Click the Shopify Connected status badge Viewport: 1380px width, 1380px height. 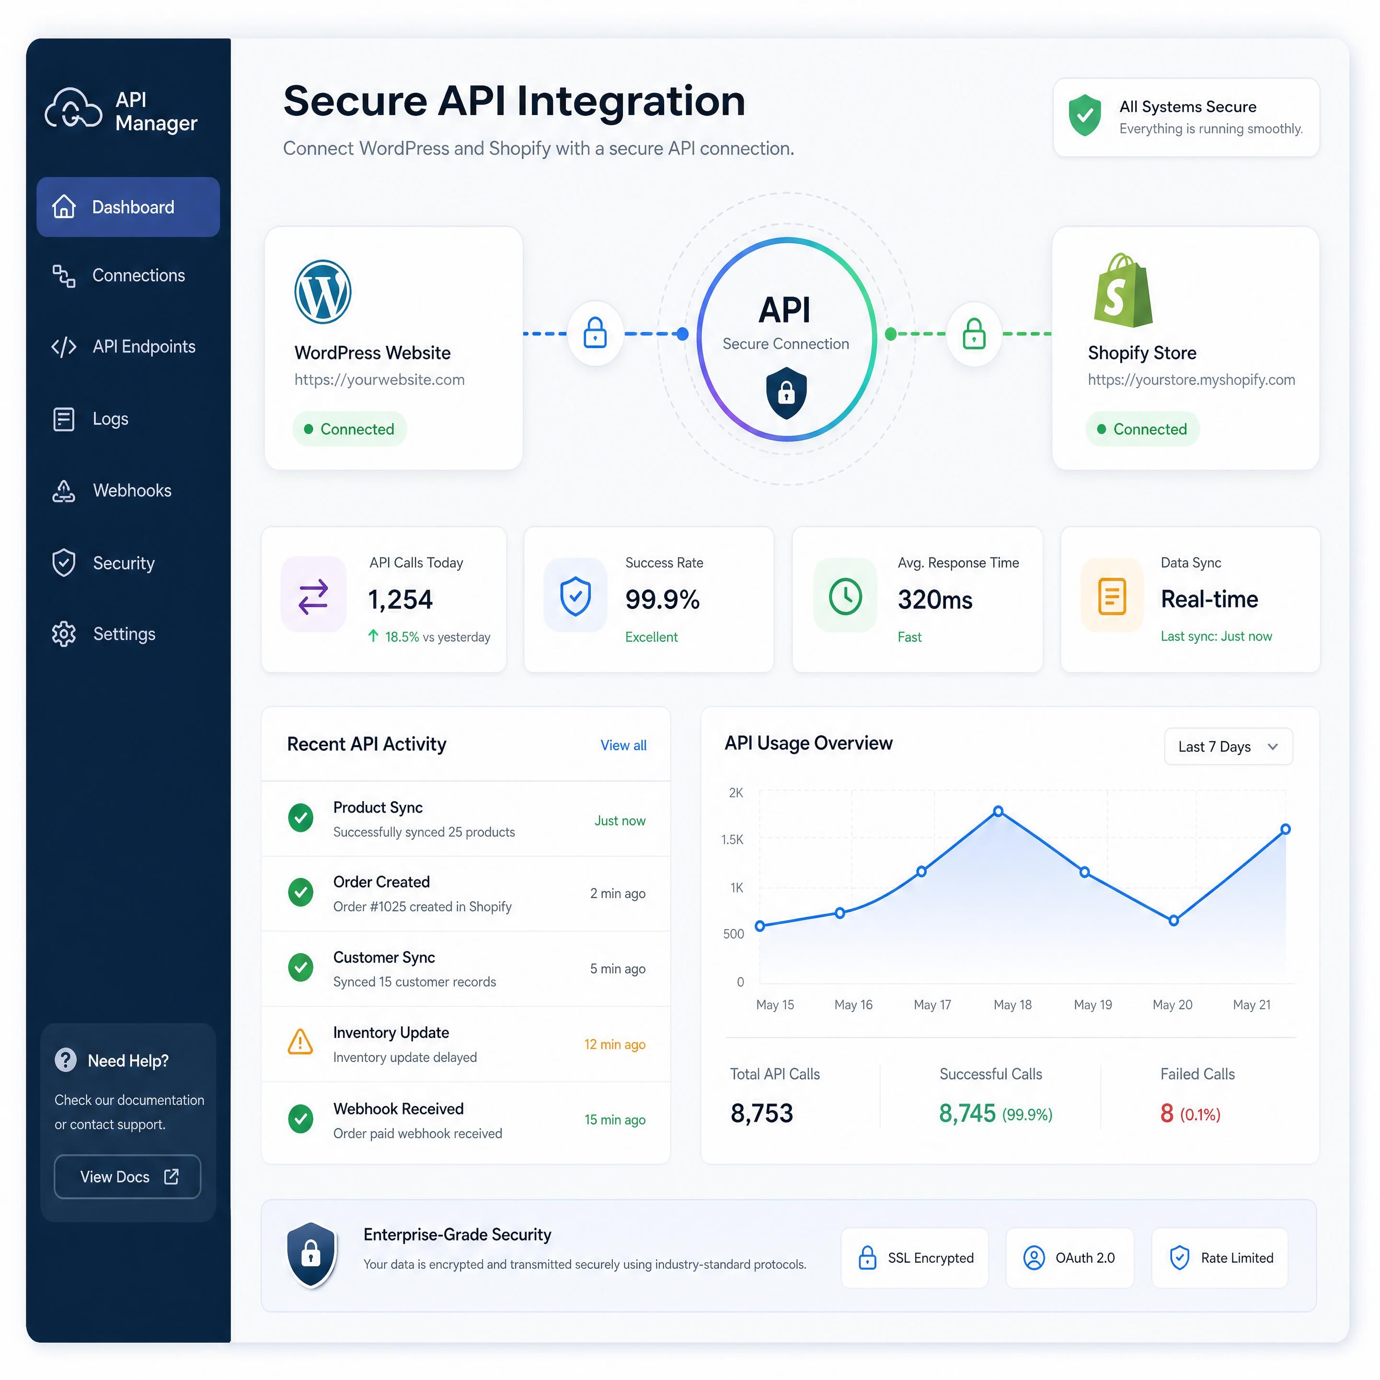(1142, 429)
